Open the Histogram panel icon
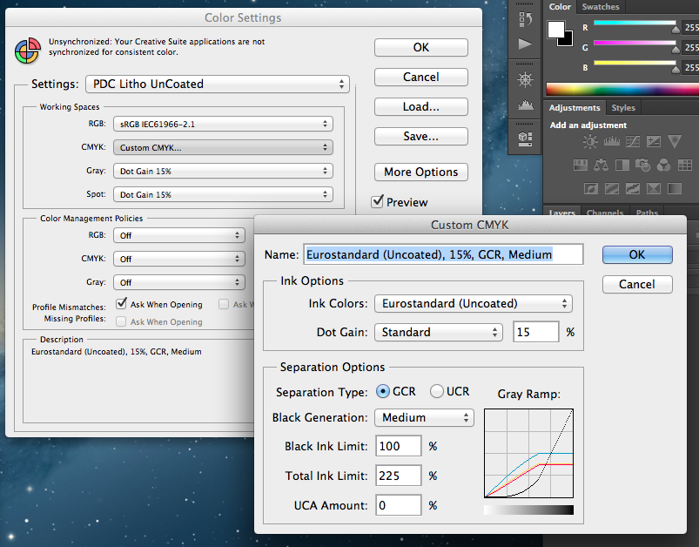Image resolution: width=699 pixels, height=547 pixels. coord(525,105)
